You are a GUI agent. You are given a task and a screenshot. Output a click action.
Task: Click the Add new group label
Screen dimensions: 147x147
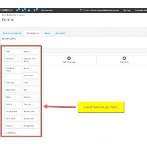[69, 62]
